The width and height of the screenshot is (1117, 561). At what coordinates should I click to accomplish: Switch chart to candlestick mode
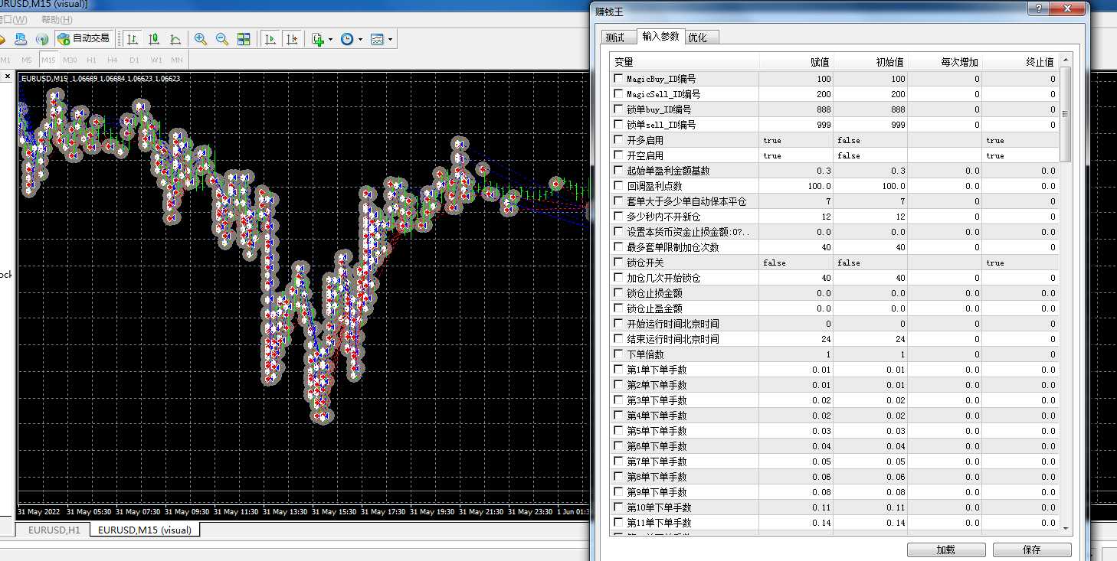[x=154, y=38]
